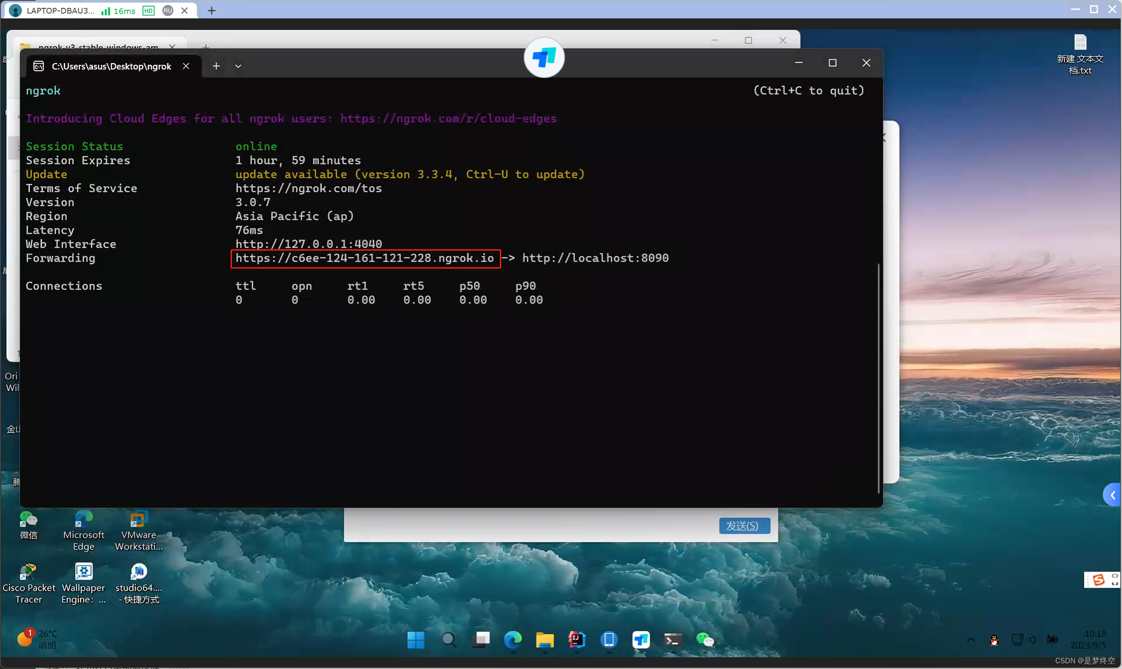This screenshot has height=669, width=1122.
Task: Click the taskbar search icon
Action: pos(449,640)
